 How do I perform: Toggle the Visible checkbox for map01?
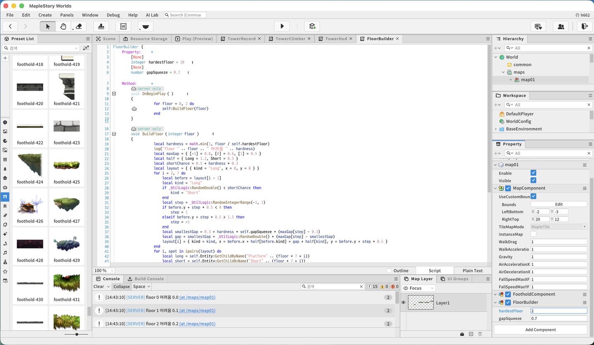coord(533,181)
